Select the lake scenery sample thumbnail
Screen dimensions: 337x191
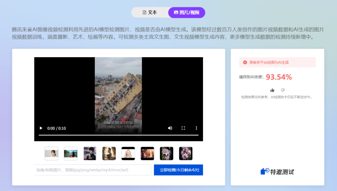pos(71,154)
